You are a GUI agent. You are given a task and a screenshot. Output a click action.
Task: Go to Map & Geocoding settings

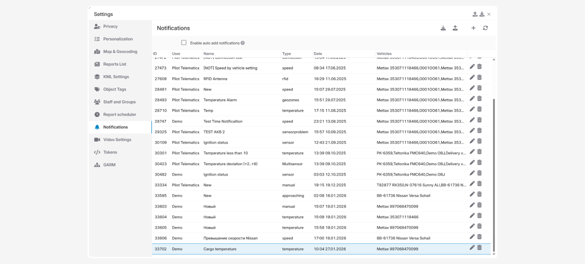pos(120,52)
